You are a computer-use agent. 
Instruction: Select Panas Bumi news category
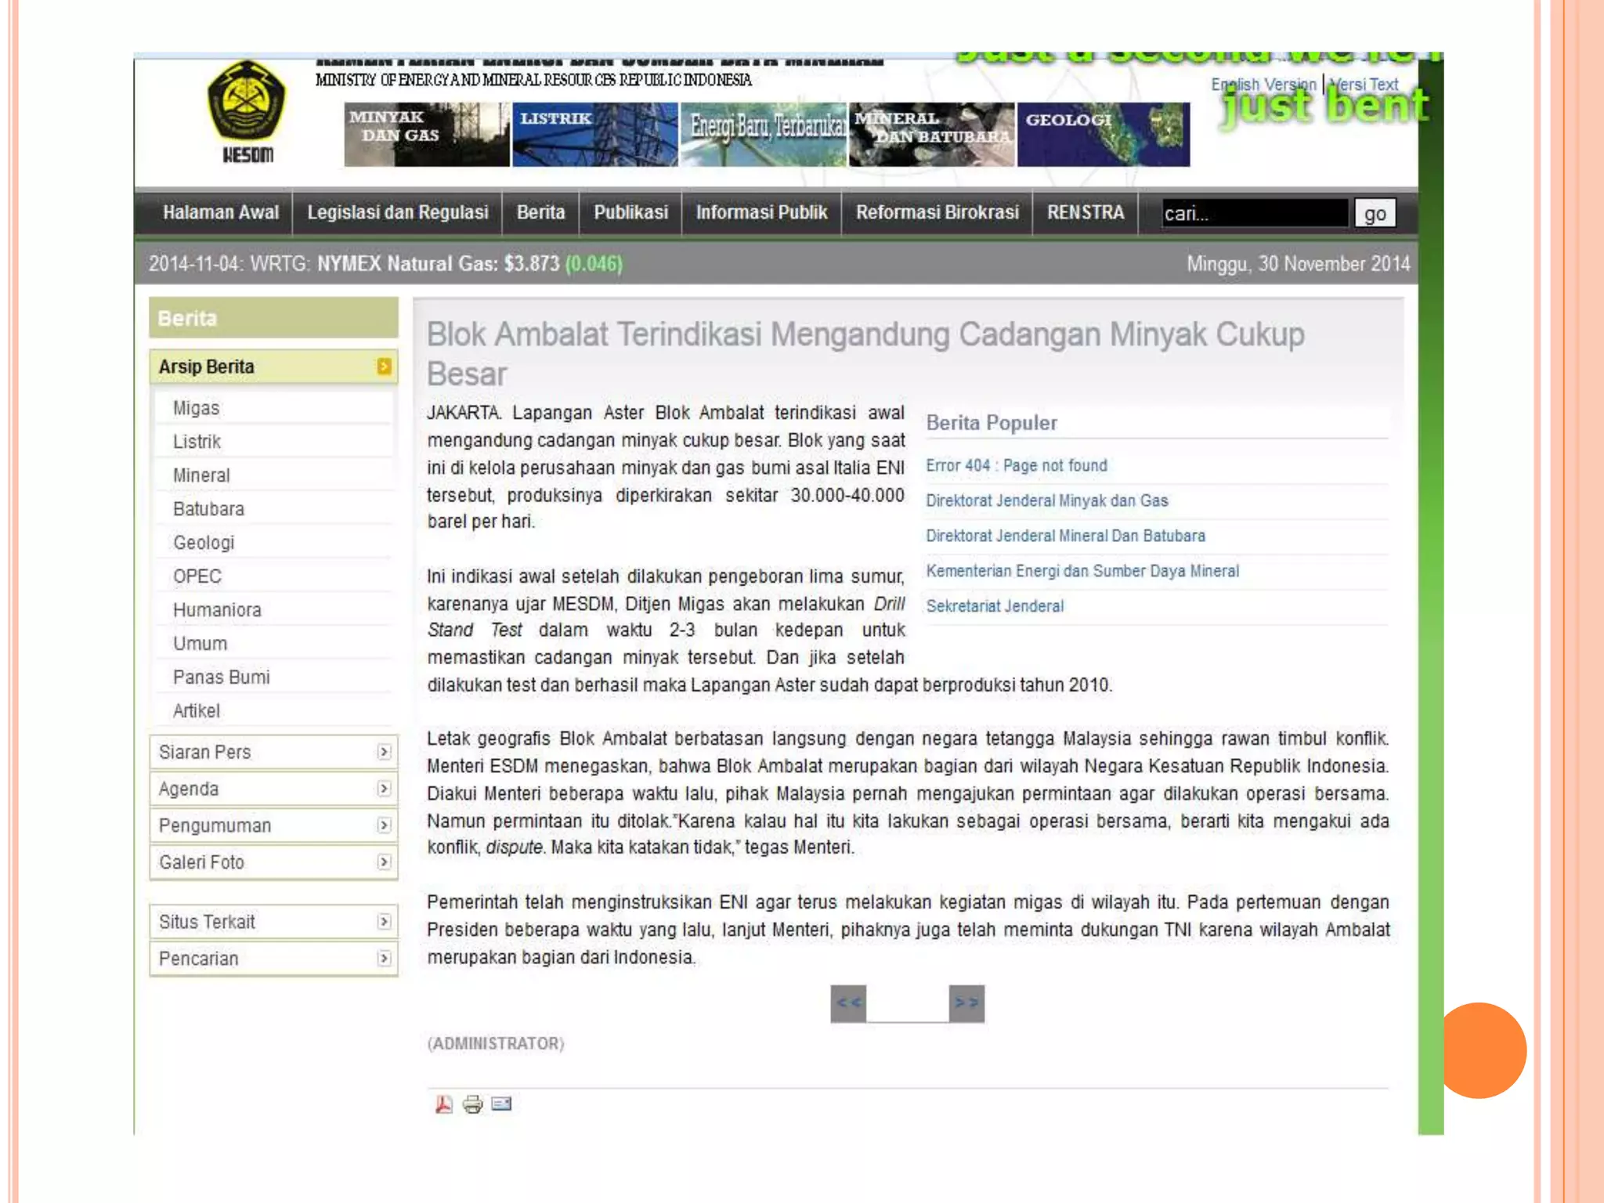pyautogui.click(x=221, y=677)
